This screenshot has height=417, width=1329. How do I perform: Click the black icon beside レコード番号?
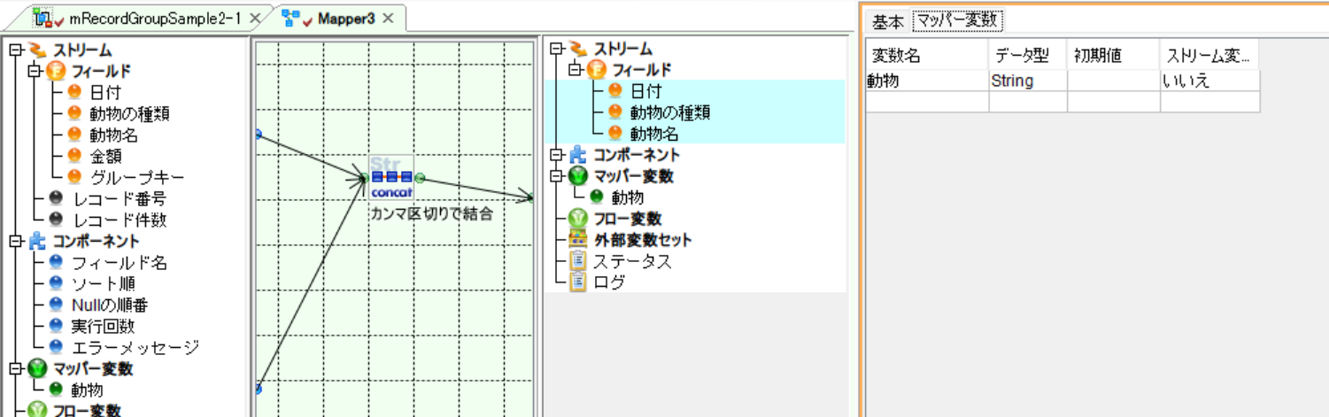[x=57, y=198]
